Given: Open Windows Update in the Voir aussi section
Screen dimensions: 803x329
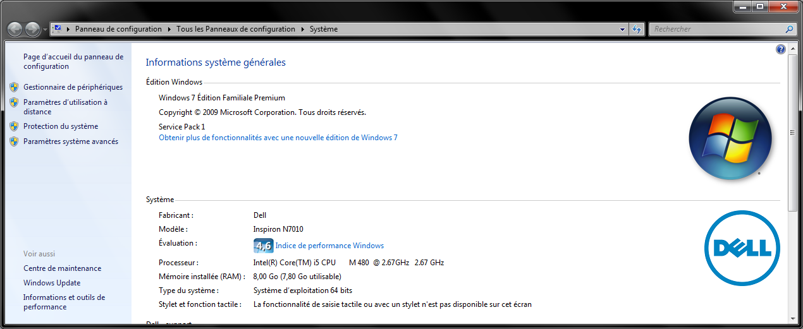Looking at the screenshot, I should (52, 283).
